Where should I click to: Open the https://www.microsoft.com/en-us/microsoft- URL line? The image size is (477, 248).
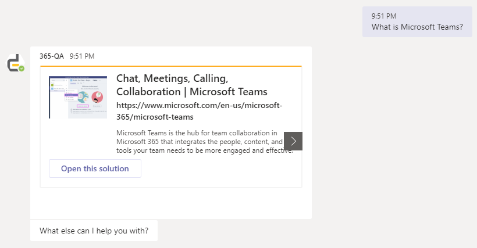coord(200,105)
